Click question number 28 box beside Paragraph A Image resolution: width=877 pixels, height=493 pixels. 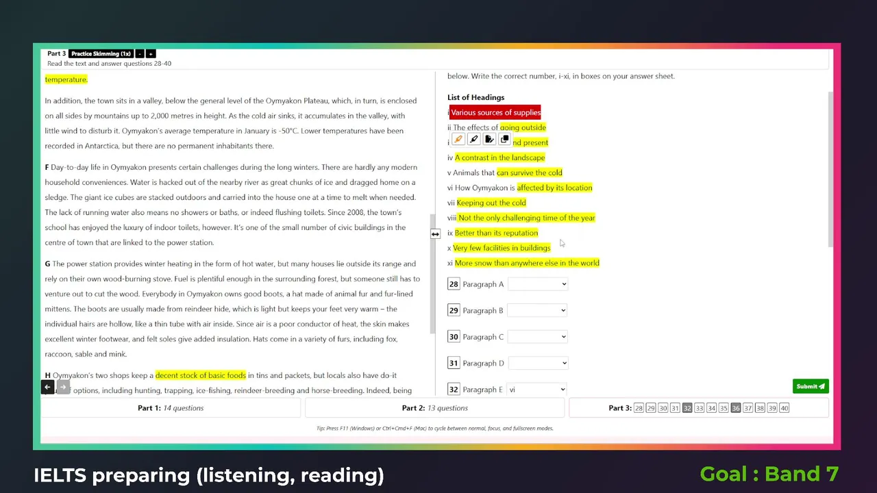tap(454, 284)
